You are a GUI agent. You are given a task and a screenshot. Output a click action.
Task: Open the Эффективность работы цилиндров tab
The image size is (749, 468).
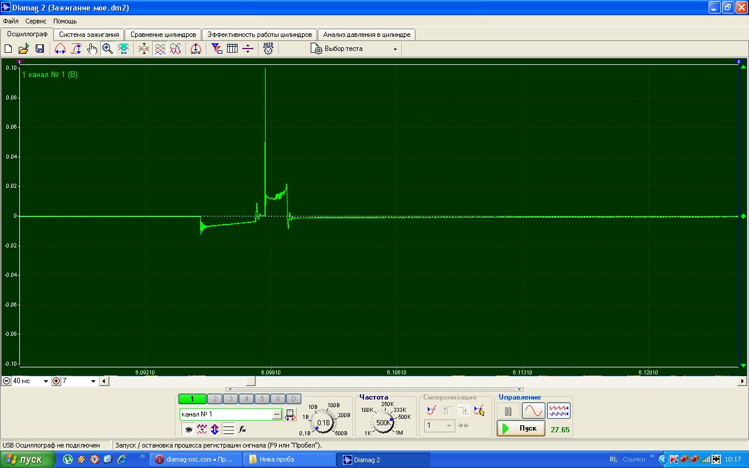tap(260, 35)
